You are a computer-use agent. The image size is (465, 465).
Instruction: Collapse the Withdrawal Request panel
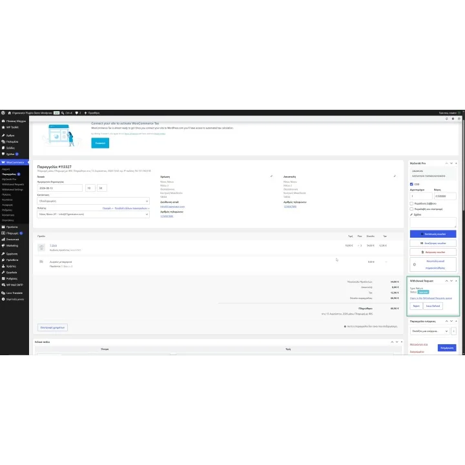click(x=456, y=281)
